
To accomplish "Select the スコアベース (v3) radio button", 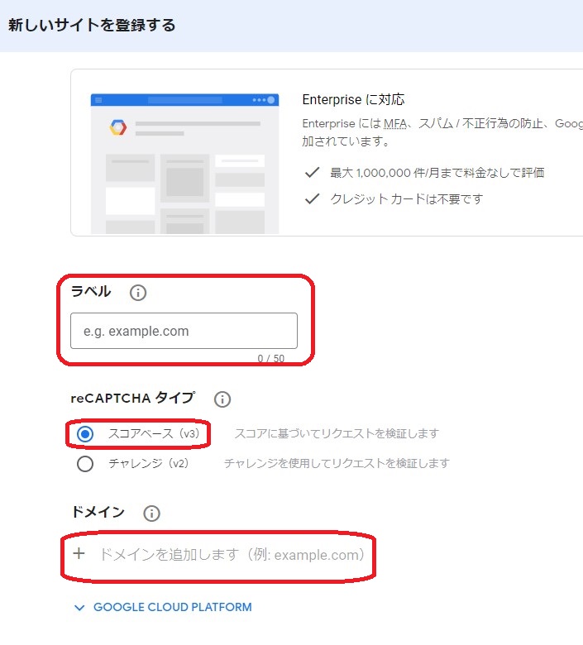I will (84, 434).
